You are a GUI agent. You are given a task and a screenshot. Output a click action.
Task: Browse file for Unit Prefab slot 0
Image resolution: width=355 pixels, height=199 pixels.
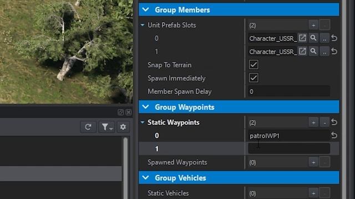(324, 38)
